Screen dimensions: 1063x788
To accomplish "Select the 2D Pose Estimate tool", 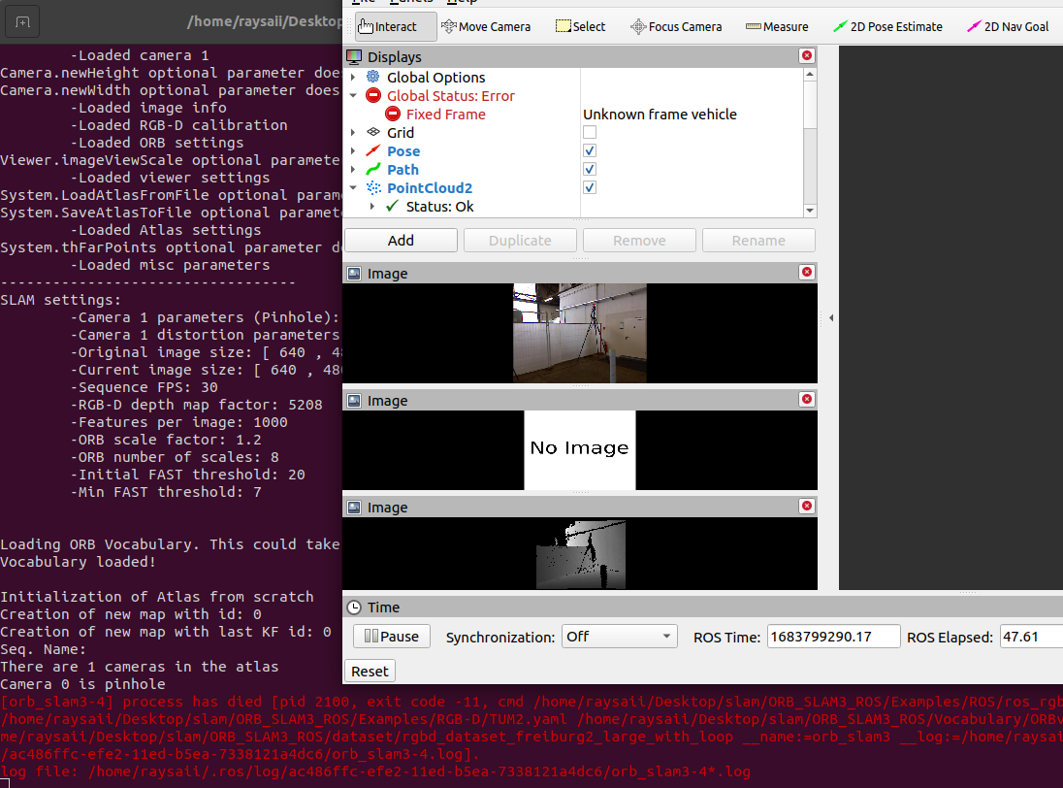I will click(887, 26).
